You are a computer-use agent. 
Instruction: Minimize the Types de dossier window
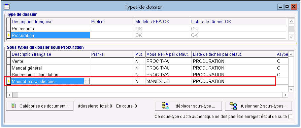point(280,7)
